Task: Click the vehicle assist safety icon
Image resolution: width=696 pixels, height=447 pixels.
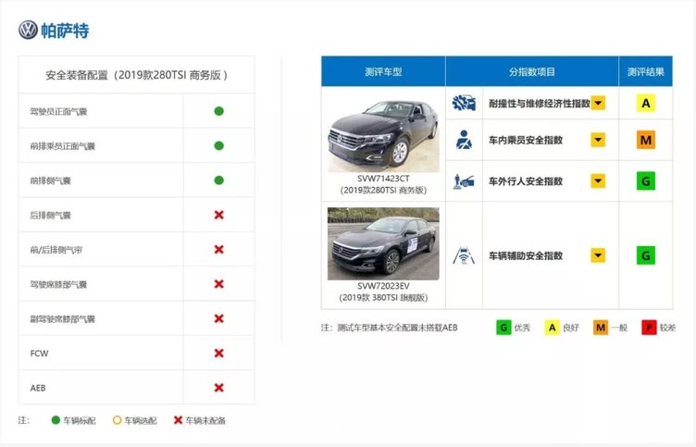Action: [464, 255]
